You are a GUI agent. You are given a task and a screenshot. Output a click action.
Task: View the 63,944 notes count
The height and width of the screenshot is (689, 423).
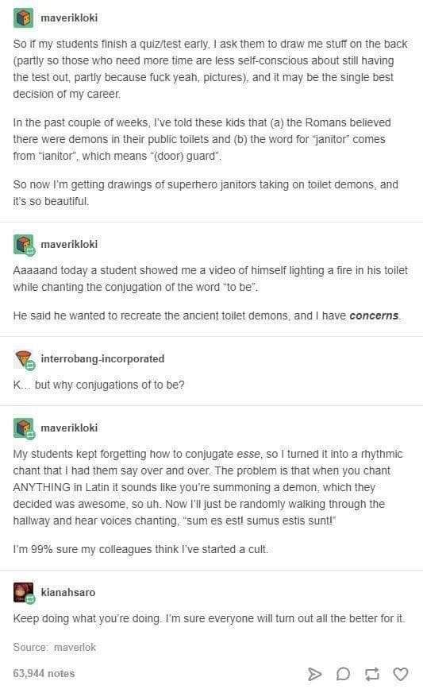pyautogui.click(x=44, y=673)
